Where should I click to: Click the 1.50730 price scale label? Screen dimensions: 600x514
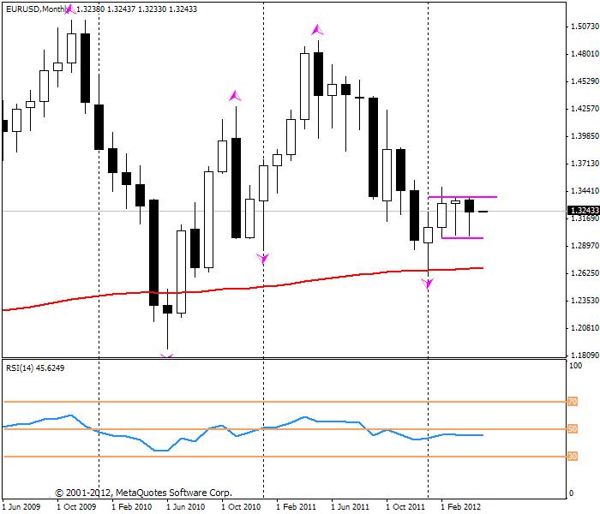(585, 26)
